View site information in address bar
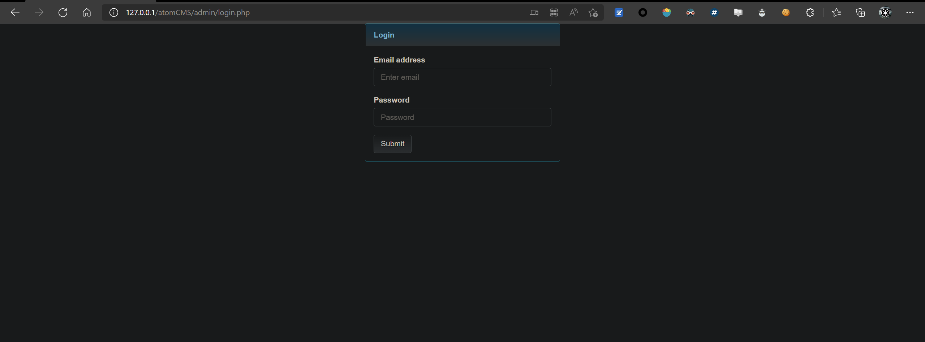The image size is (925, 342). 114,13
